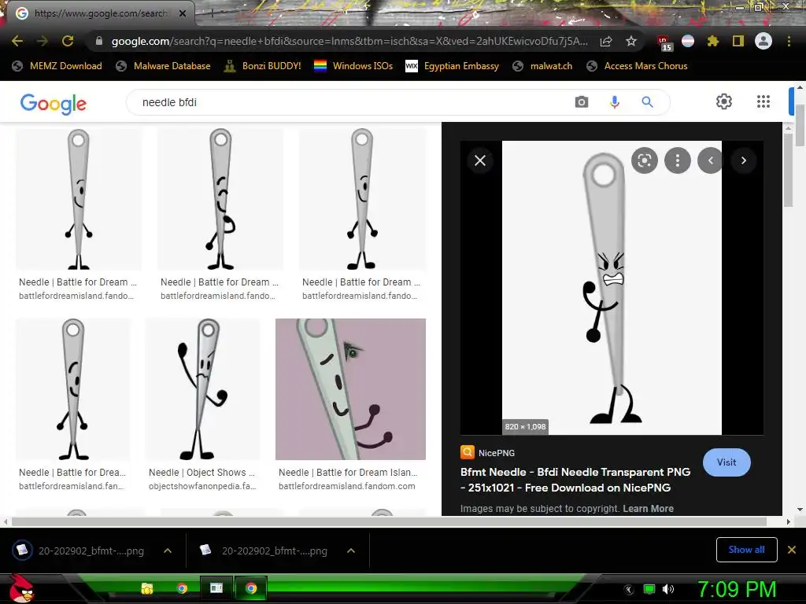Select third Needle thumbnail in top row

click(362, 199)
